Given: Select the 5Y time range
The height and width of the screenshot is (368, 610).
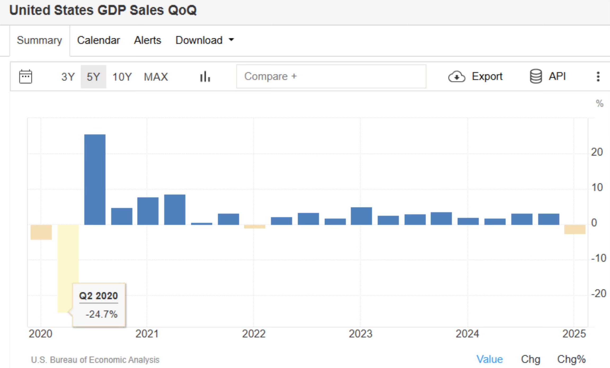Looking at the screenshot, I should point(93,77).
